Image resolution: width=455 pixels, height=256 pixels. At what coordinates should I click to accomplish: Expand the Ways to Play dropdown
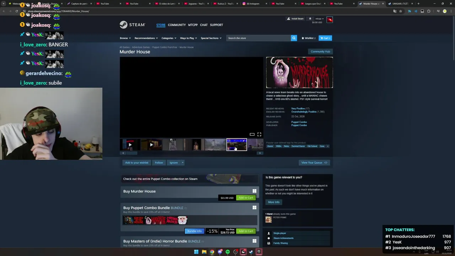coord(188,38)
